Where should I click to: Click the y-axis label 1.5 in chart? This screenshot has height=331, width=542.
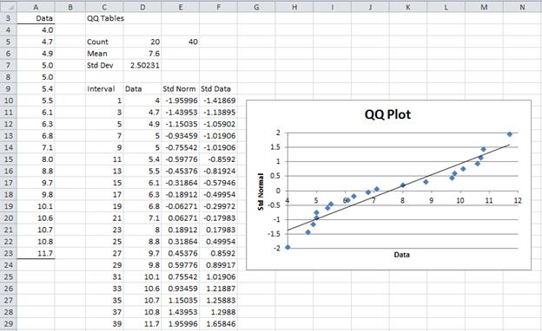click(276, 147)
